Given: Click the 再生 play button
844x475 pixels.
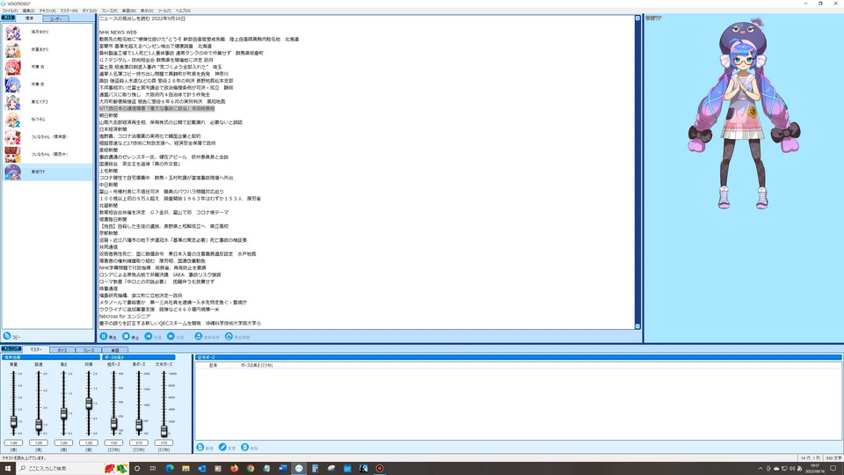Looking at the screenshot, I should point(104,336).
